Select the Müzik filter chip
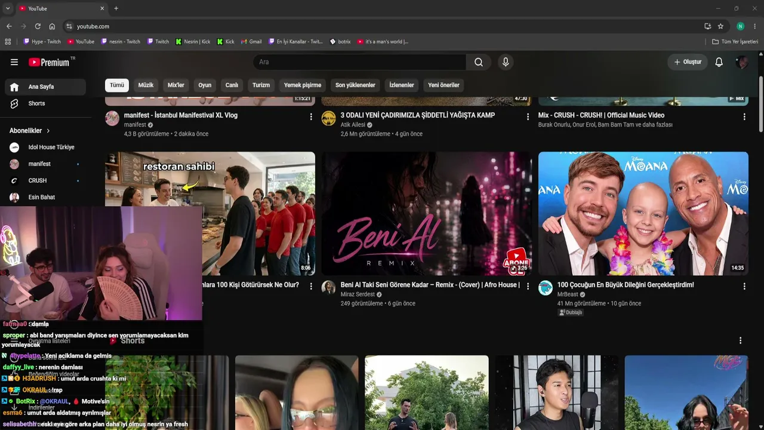Viewport: 764px width, 430px height. coord(146,85)
